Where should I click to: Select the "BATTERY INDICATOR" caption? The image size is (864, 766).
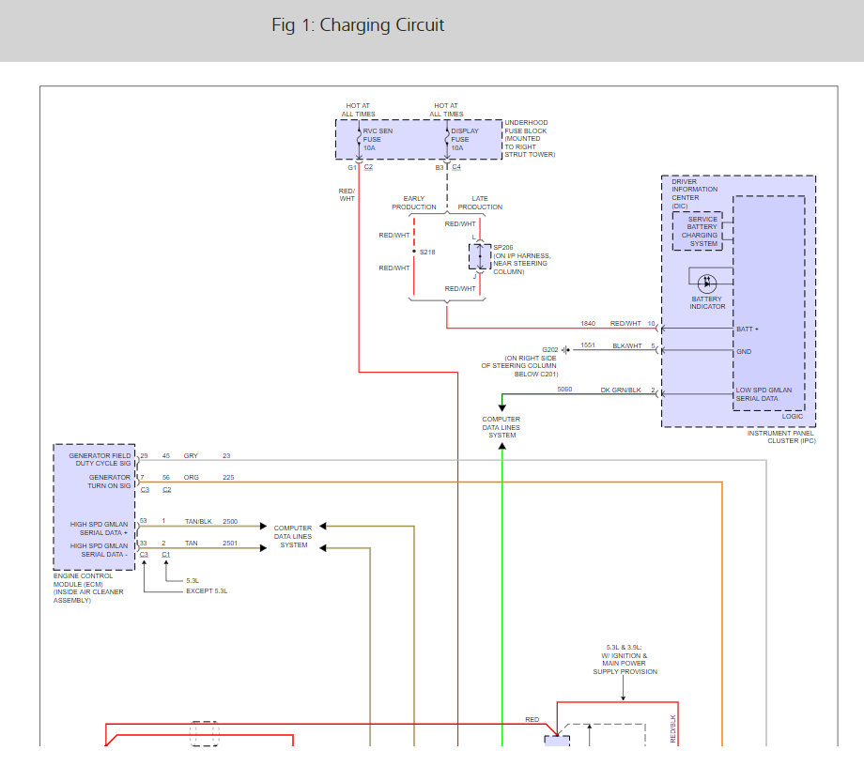707,303
